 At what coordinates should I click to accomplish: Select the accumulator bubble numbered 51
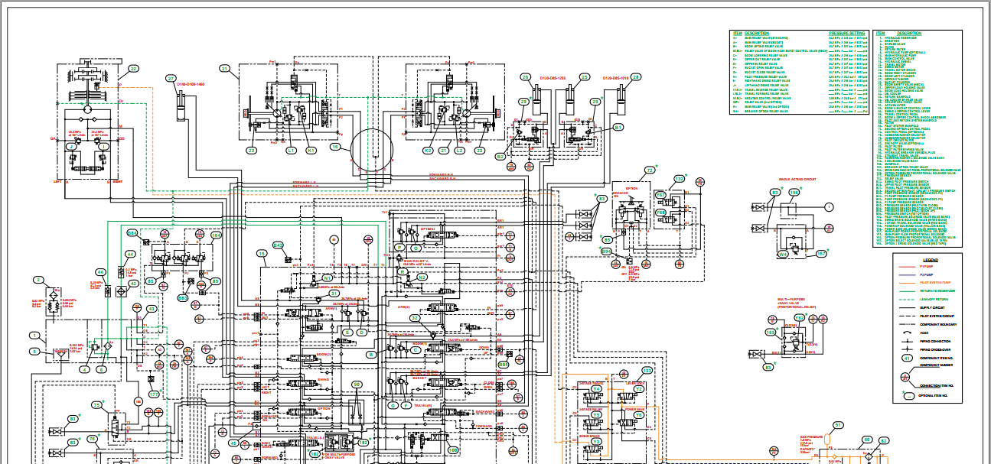point(838,425)
